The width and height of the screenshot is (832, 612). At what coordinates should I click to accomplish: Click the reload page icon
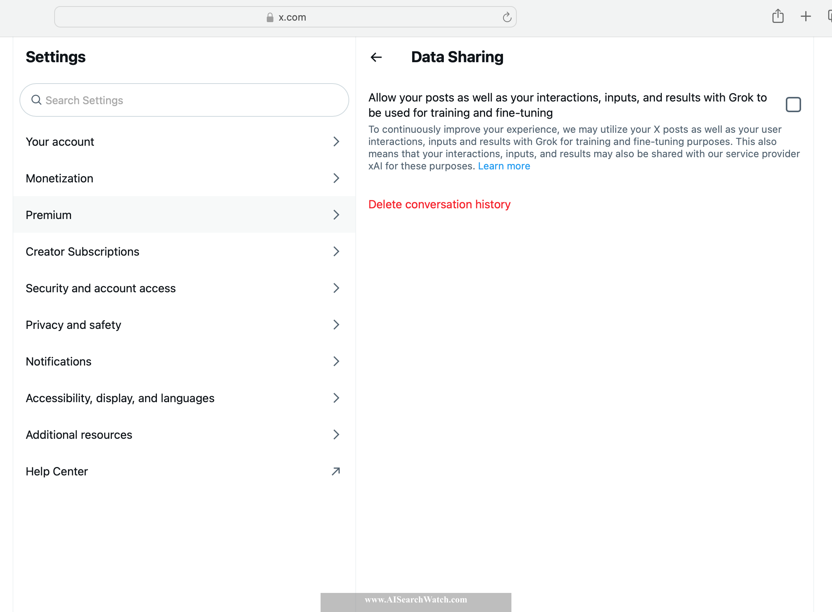[x=509, y=18]
